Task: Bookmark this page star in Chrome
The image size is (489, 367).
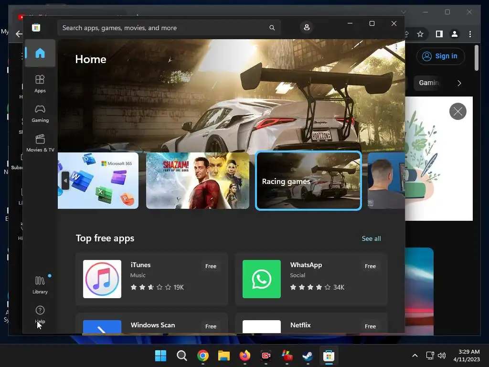Action: pos(420,34)
